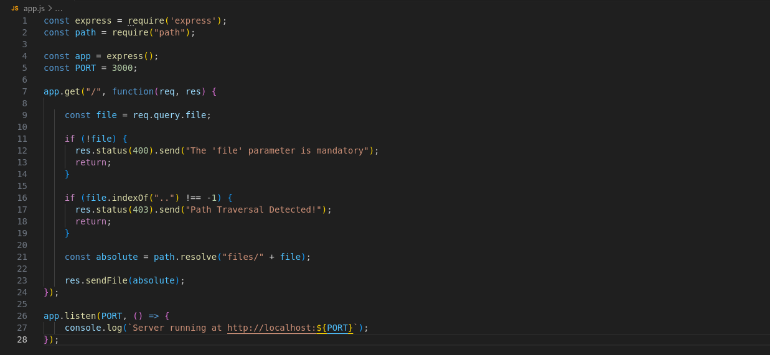Click the 400 status code number
Screen dimensions: 770x355
(140, 150)
